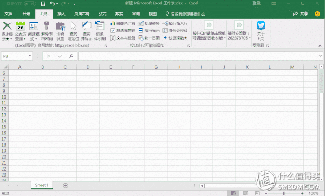The height and width of the screenshot is (196, 325).
Task: Click the zoom slider handle
Action: [x=284, y=193]
